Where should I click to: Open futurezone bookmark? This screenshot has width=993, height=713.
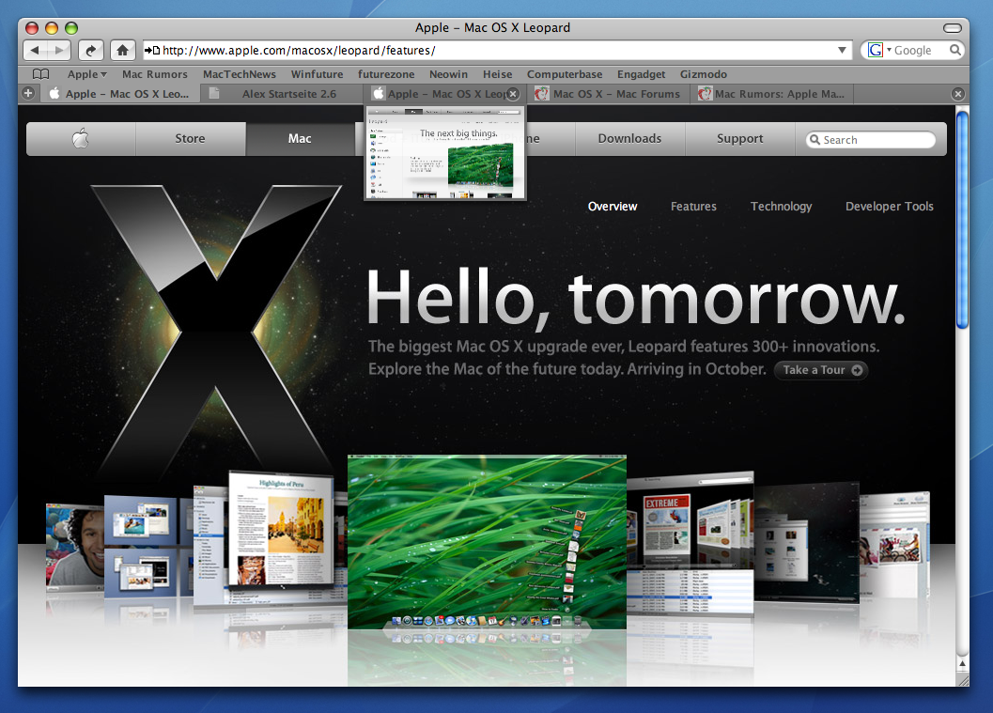(x=386, y=74)
